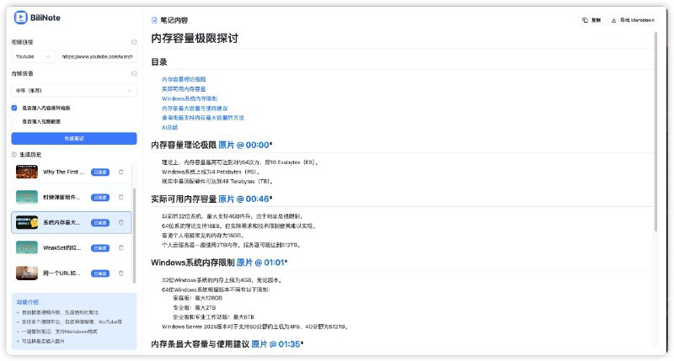674x361 pixels.
Task: Select the '系统内存最大...' history title
Action: tap(62, 223)
